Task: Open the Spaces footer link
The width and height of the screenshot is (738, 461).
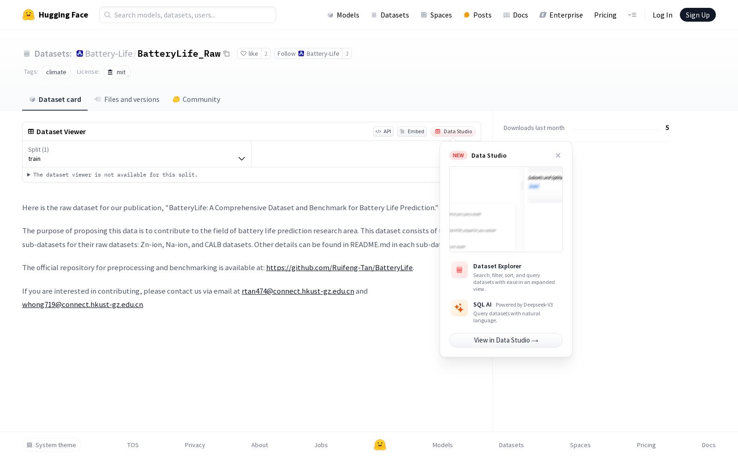Action: pos(580,445)
